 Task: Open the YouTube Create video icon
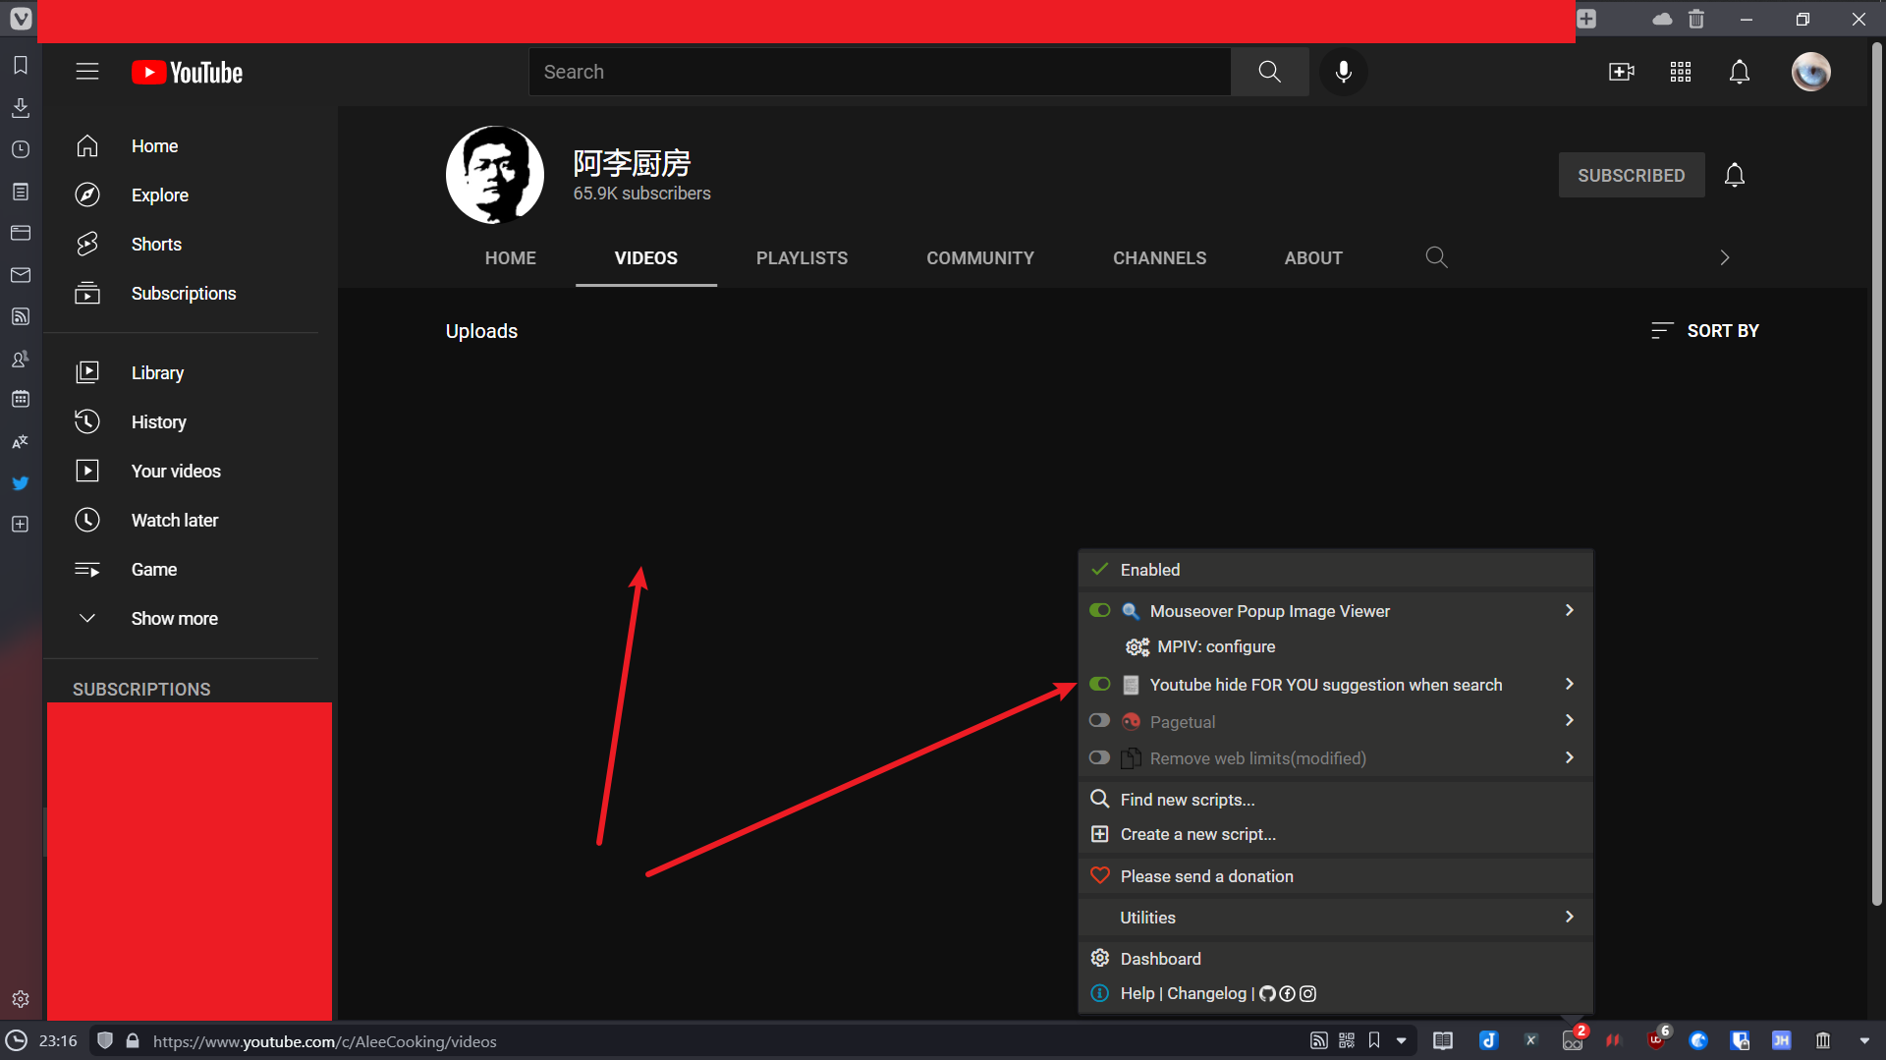[x=1621, y=72]
